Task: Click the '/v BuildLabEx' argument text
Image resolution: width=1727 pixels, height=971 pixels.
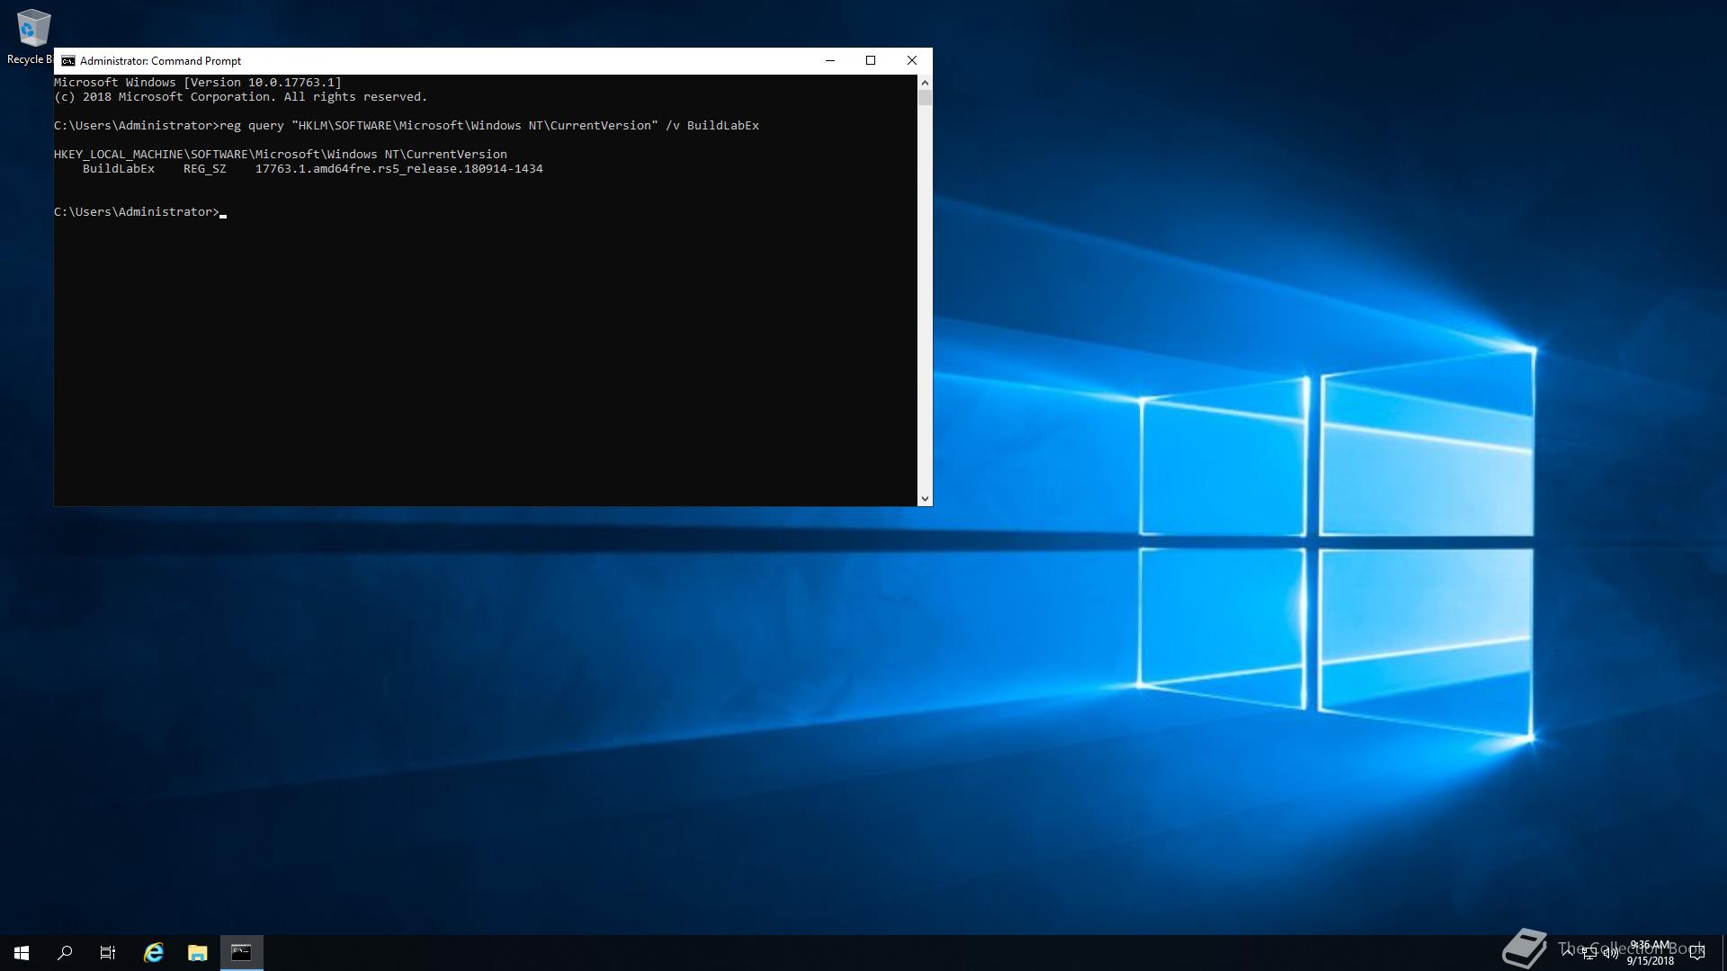Action: coord(712,126)
